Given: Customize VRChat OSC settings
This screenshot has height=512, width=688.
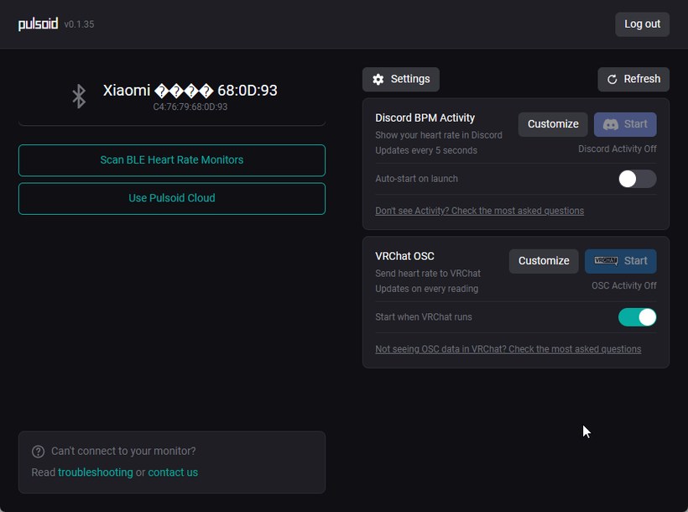Looking at the screenshot, I should pos(544,261).
